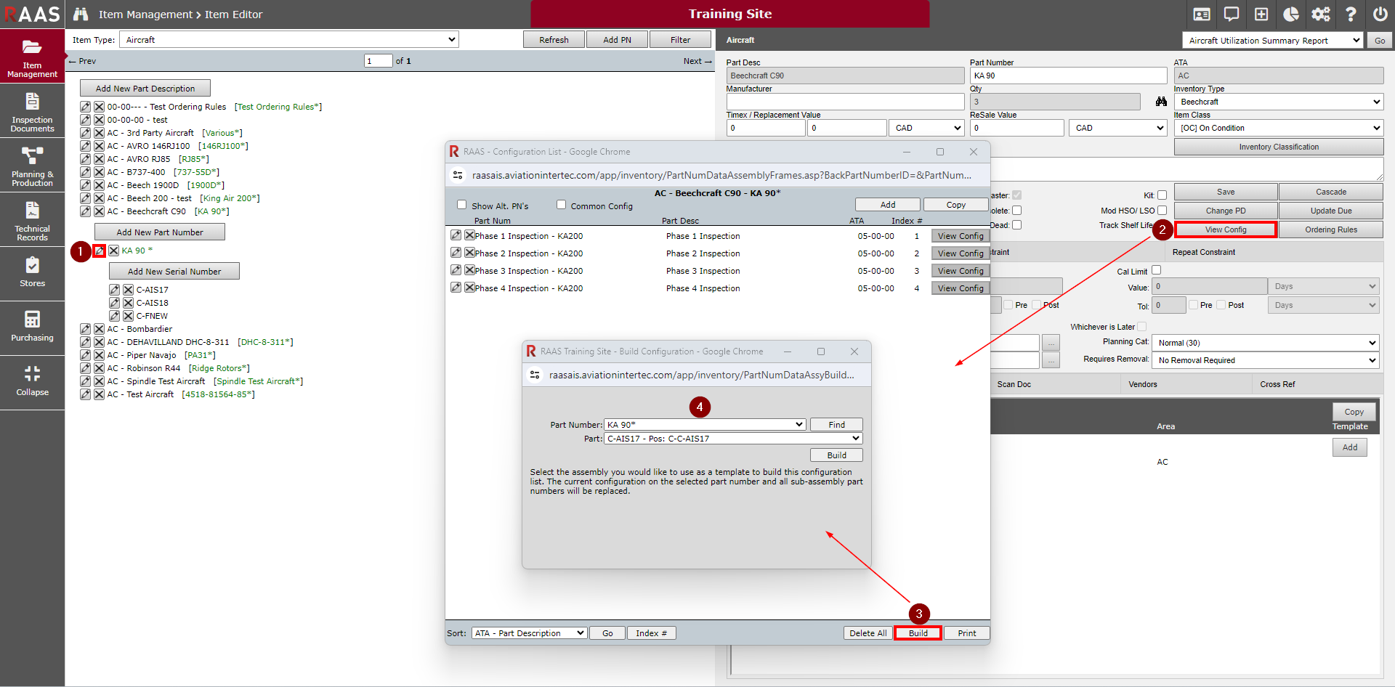This screenshot has width=1395, height=687.
Task: Check the Cal Limit checkbox
Action: click(x=1157, y=270)
